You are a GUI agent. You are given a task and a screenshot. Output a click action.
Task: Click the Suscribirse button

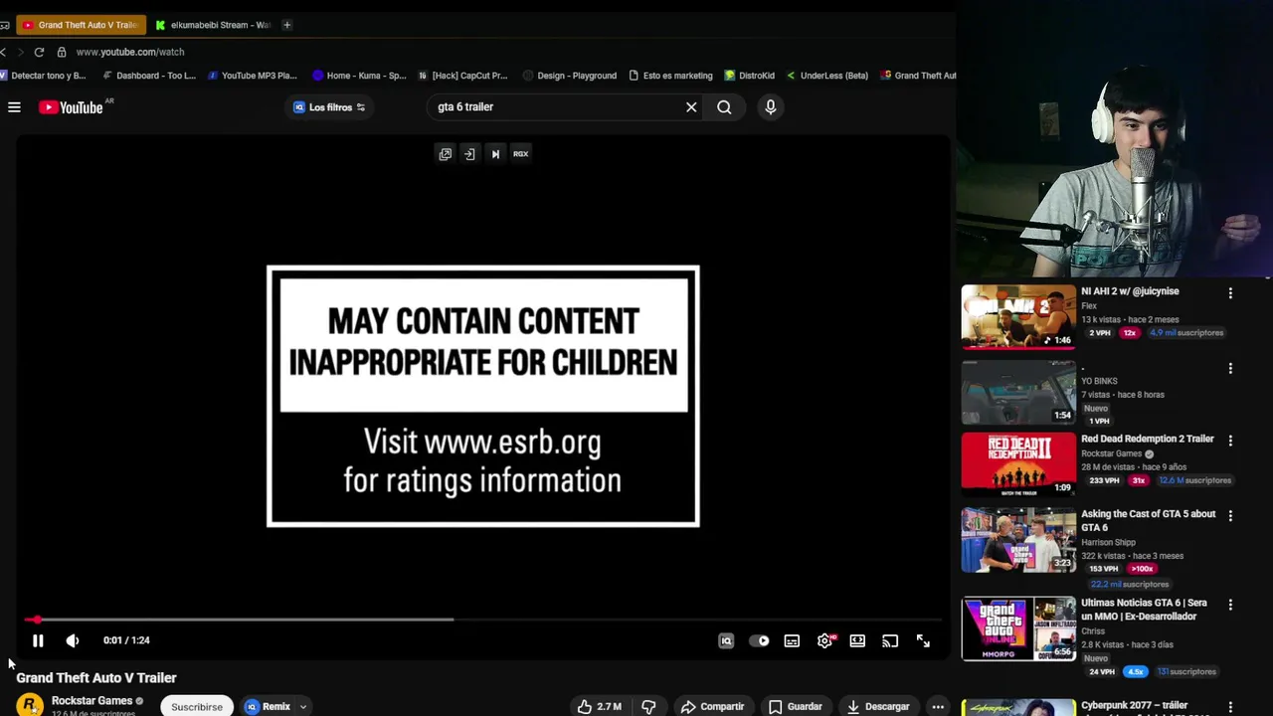click(x=197, y=707)
